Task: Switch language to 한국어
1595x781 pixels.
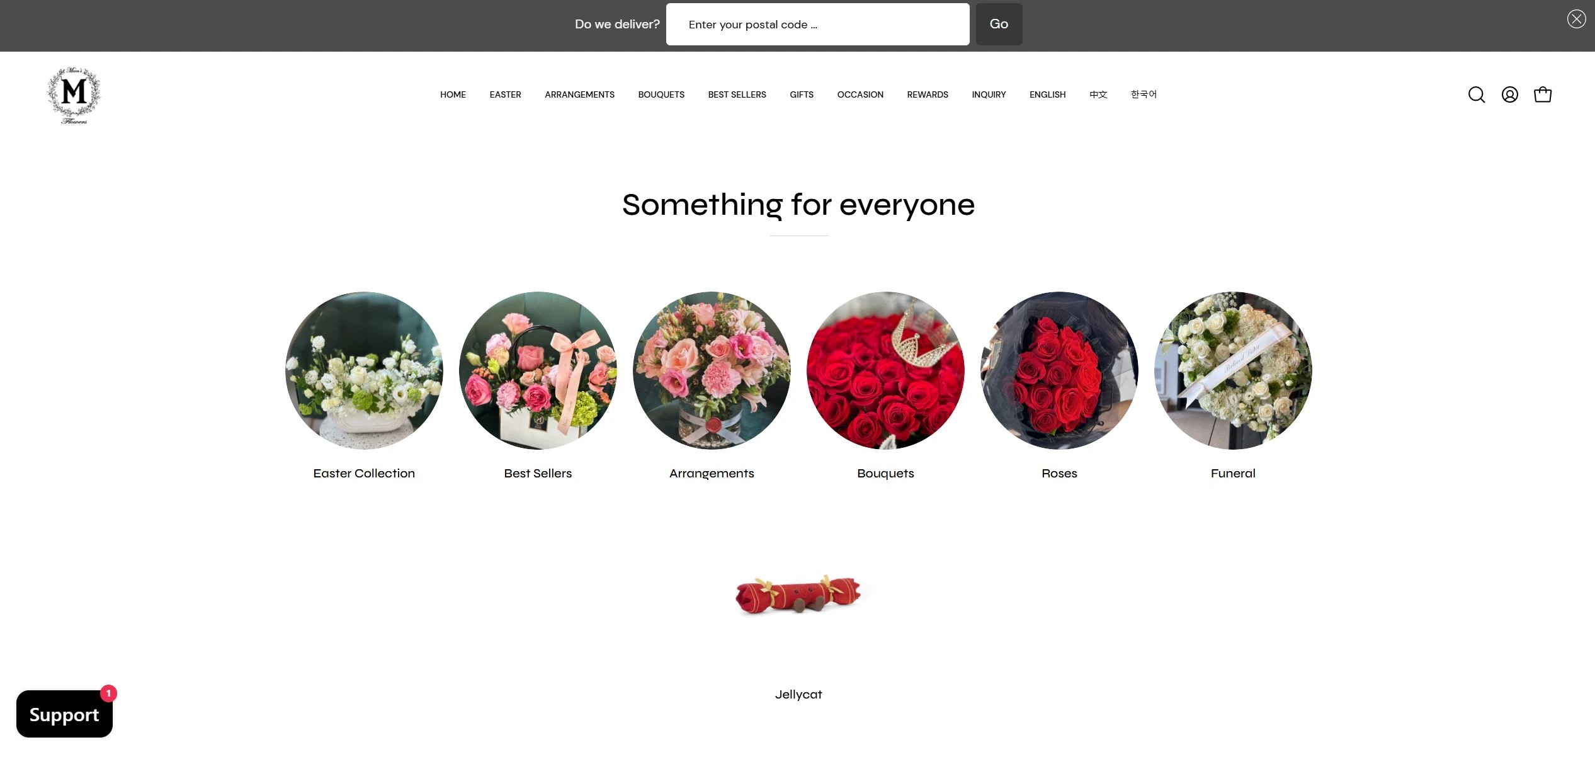Action: point(1144,94)
